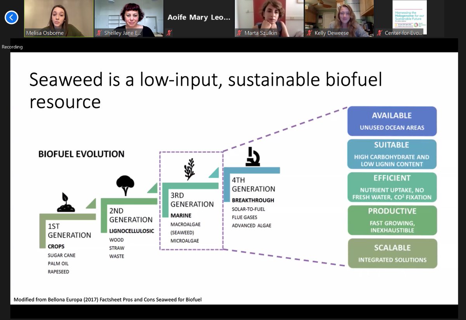Select Melisa Osborne's video tile
This screenshot has width=466, height=320.
click(59, 17)
